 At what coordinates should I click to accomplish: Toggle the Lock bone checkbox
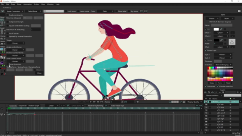[66, 11]
